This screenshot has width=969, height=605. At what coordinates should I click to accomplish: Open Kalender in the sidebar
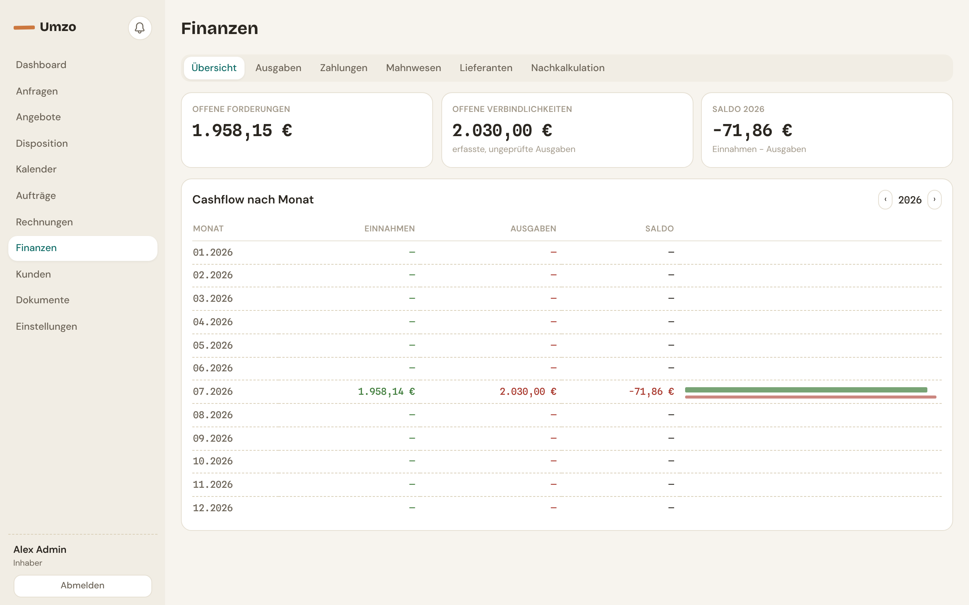point(83,169)
